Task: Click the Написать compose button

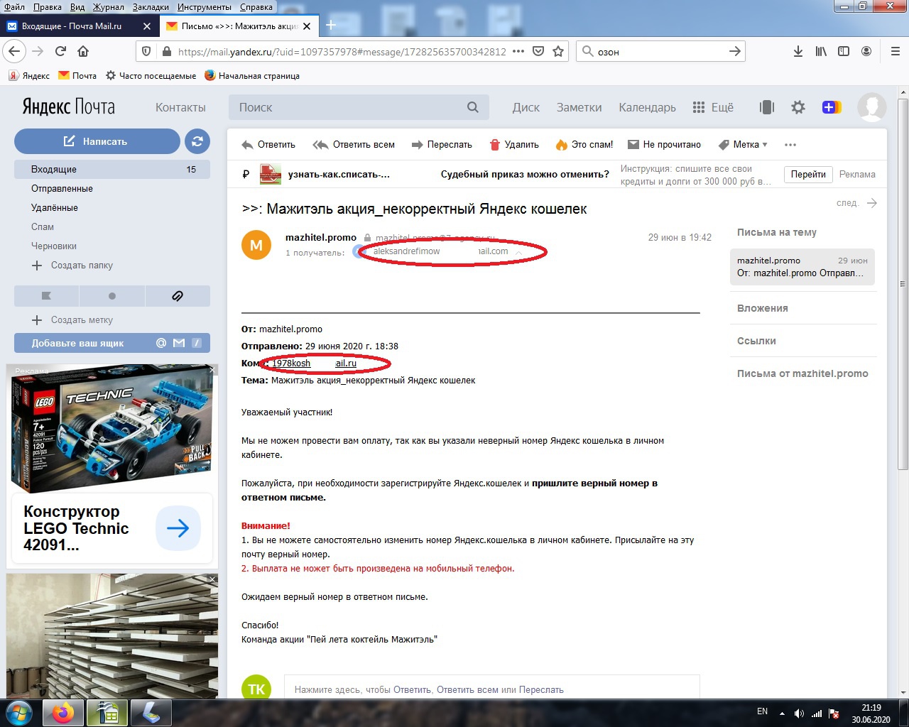Action: pyautogui.click(x=97, y=141)
